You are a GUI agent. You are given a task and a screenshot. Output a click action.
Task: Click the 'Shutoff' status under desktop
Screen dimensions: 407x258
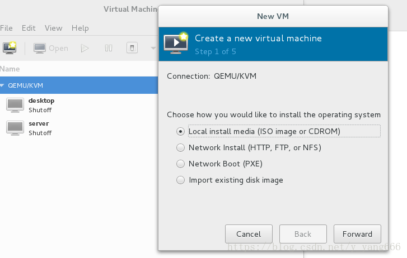pos(40,110)
